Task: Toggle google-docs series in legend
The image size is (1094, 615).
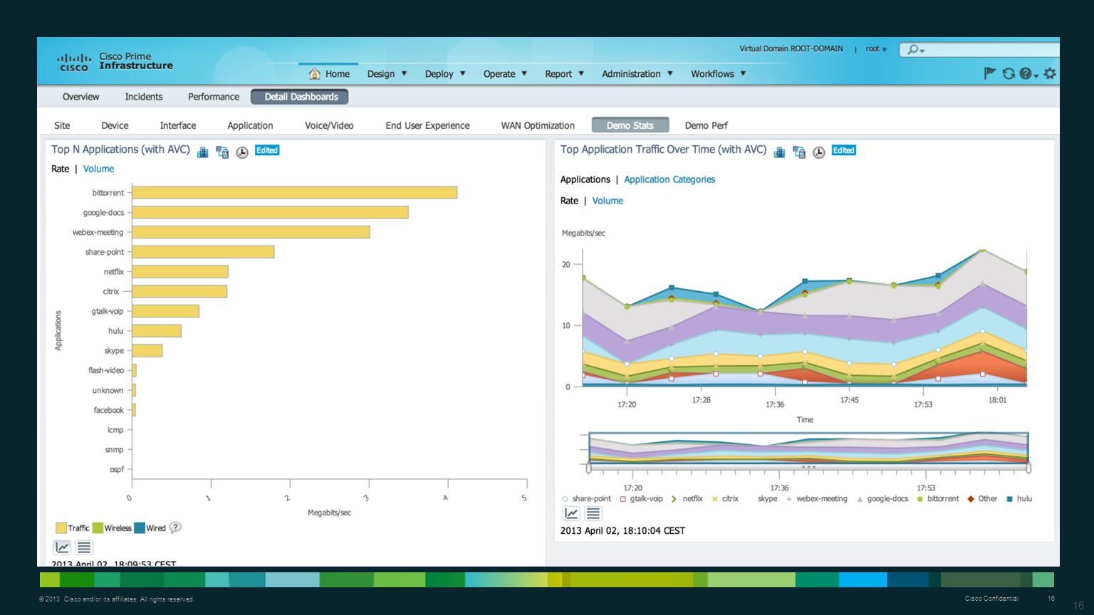Action: [x=882, y=499]
